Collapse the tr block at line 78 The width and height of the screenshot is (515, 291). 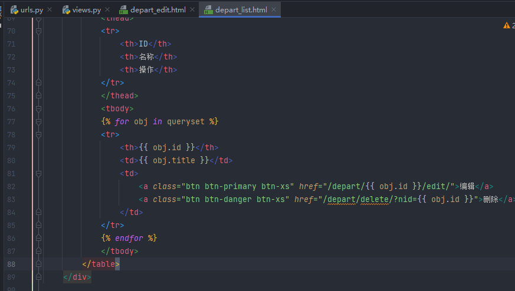click(x=38, y=134)
